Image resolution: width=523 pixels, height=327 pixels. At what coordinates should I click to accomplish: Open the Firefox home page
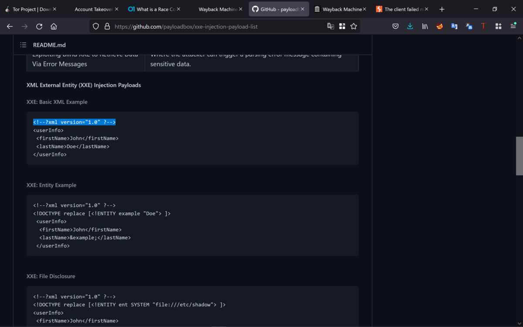54,27
